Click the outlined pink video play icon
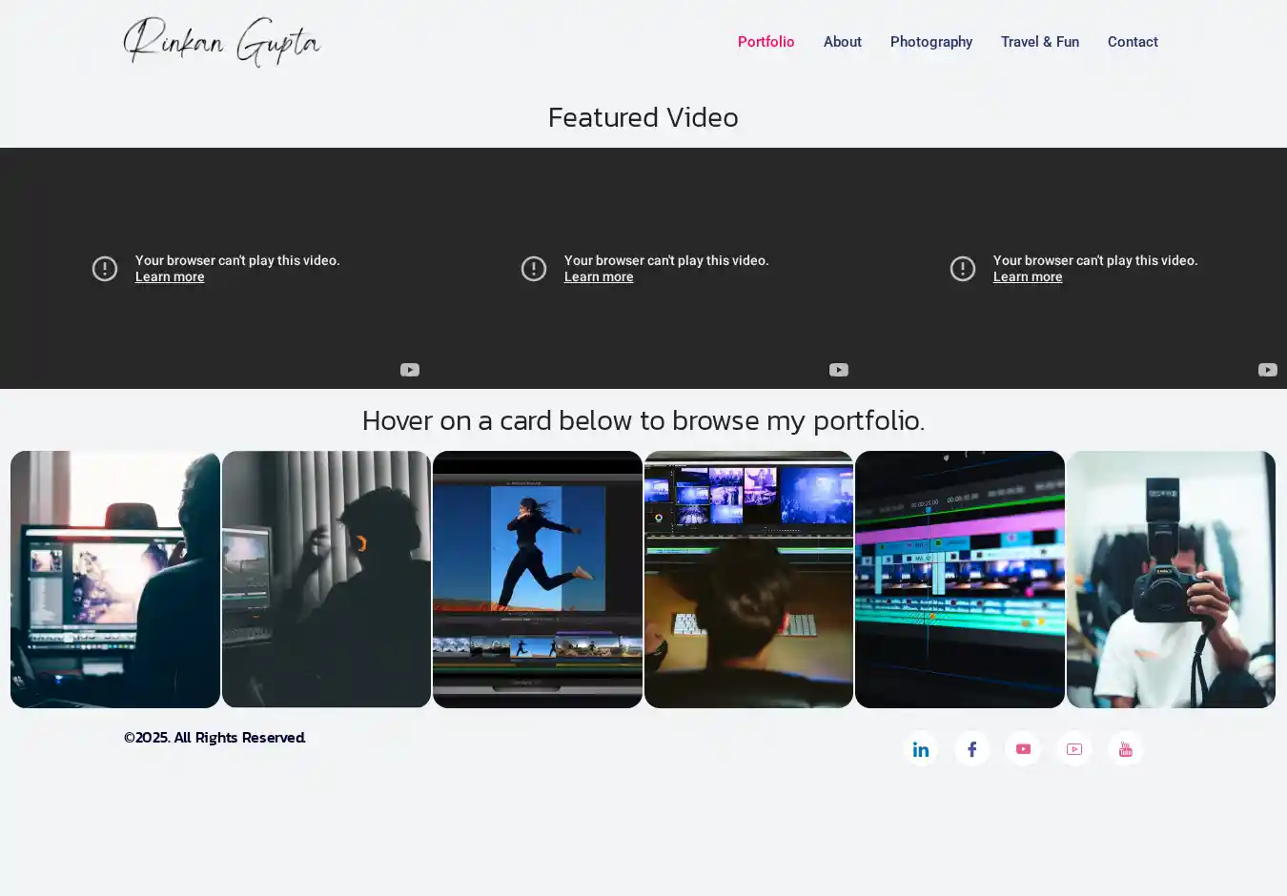Viewport: 1287px width, 896px height. [1074, 749]
